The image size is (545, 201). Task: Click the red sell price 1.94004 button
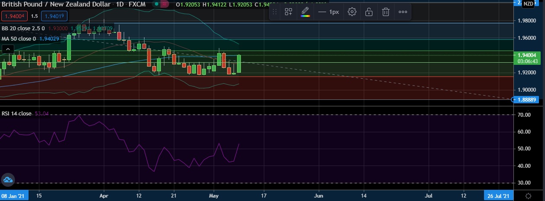[x=14, y=16]
